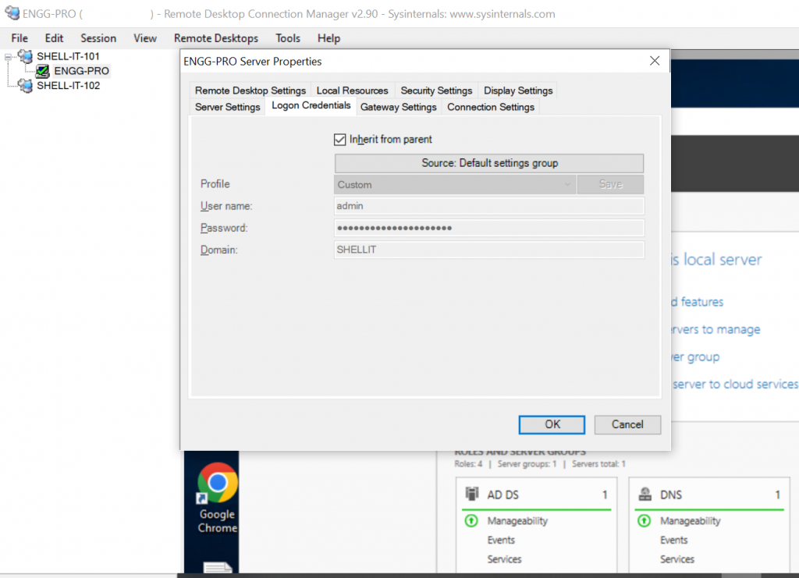Select SHELL-IT-101 in the server tree
Image resolution: width=799 pixels, height=578 pixels.
click(x=69, y=56)
